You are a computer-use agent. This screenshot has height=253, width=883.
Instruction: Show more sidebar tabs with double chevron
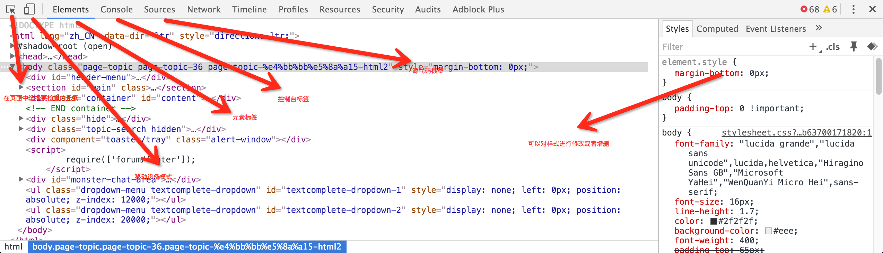819,28
